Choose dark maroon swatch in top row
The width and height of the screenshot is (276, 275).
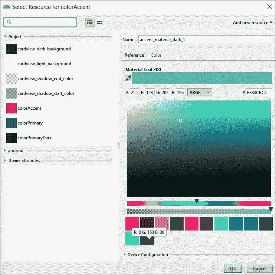147,223
